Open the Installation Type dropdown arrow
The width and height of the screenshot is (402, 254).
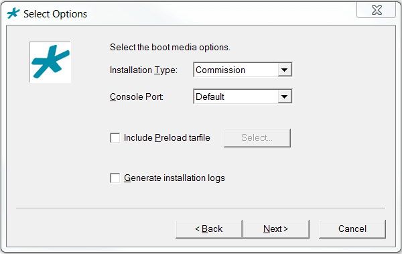pos(285,70)
